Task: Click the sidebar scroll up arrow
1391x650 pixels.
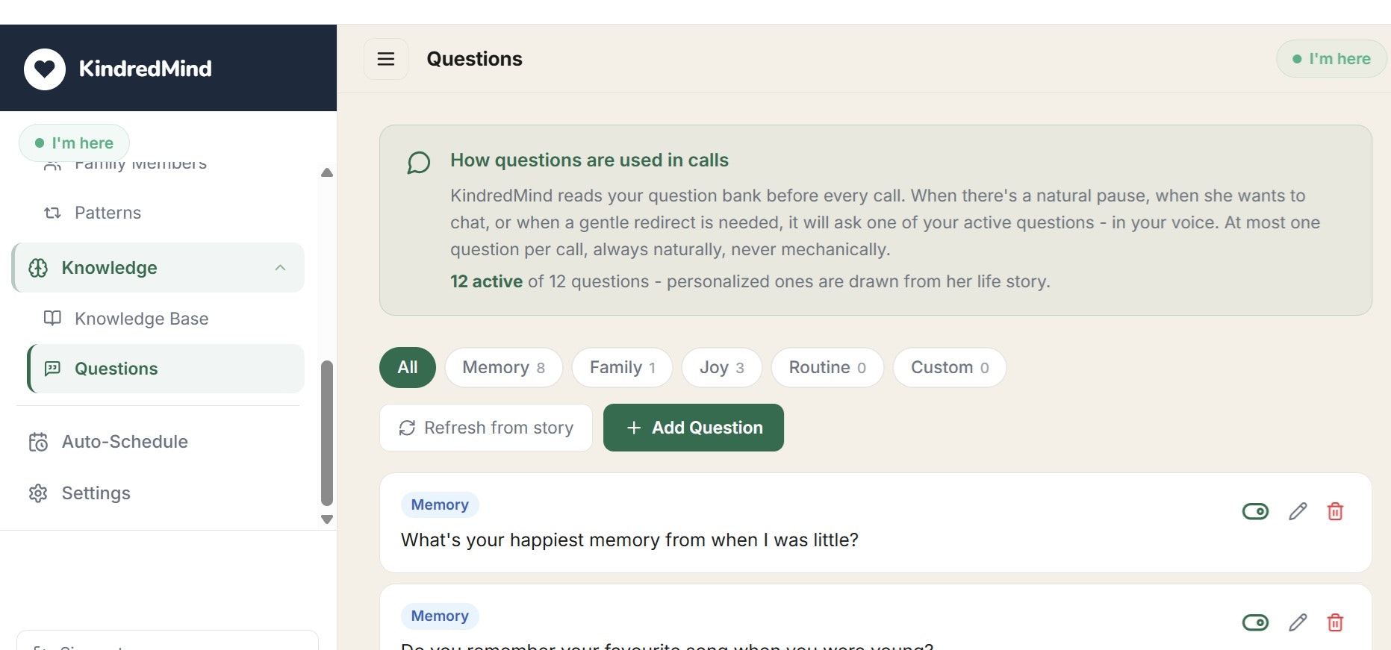Action: [327, 172]
